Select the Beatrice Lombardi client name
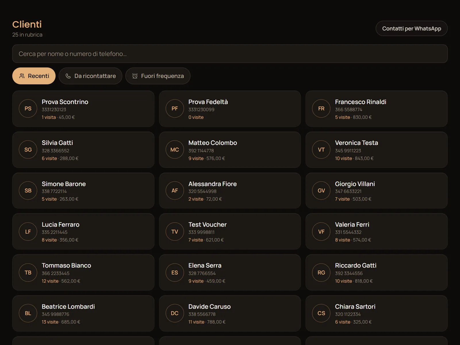Image resolution: width=460 pixels, height=345 pixels. [x=68, y=307]
